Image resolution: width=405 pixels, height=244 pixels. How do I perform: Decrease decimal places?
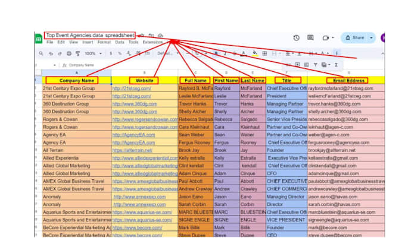[x=129, y=53]
